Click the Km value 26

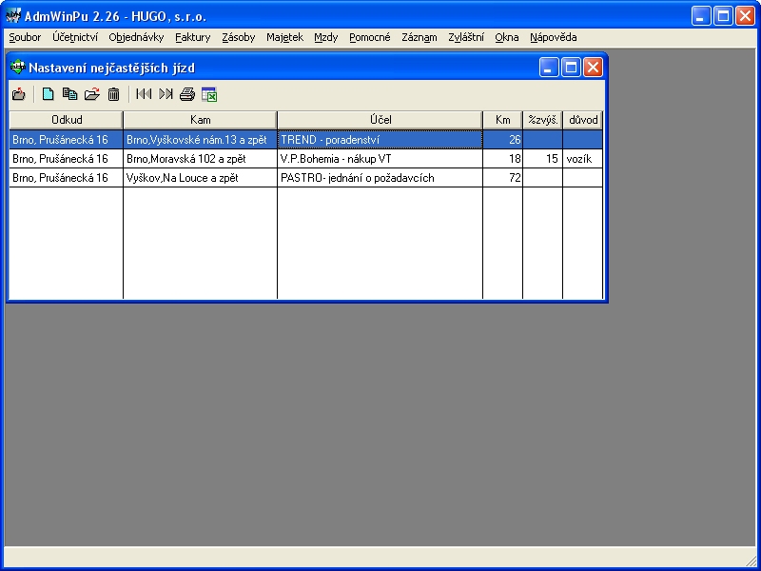[503, 140]
